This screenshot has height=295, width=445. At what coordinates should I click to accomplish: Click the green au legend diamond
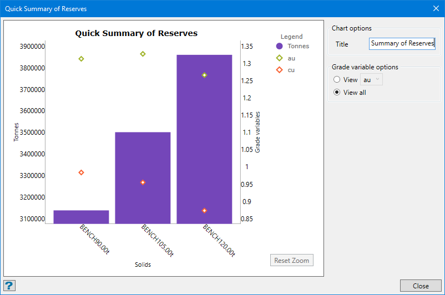[280, 58]
